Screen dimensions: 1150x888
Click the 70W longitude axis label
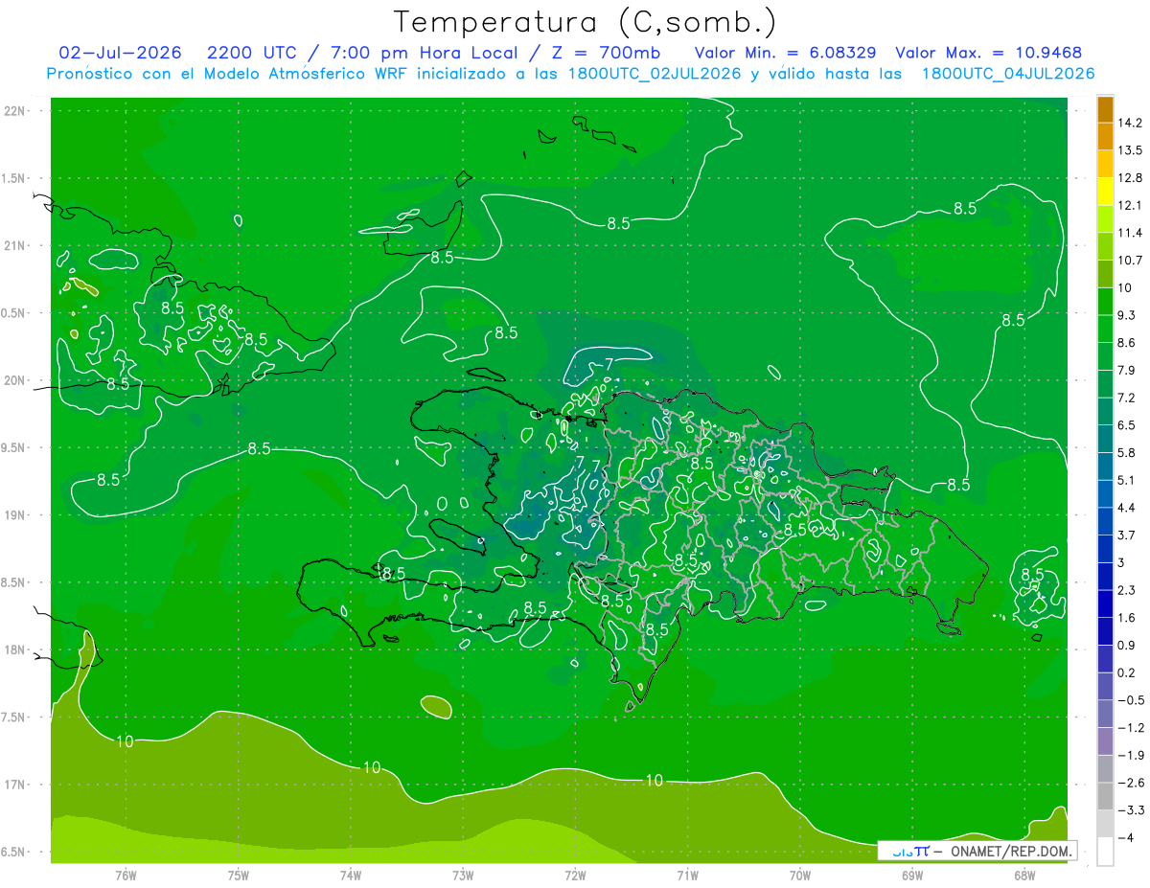click(800, 875)
